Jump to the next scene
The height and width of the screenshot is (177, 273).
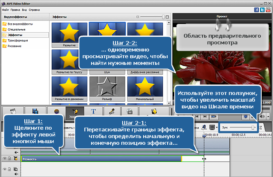(213, 116)
